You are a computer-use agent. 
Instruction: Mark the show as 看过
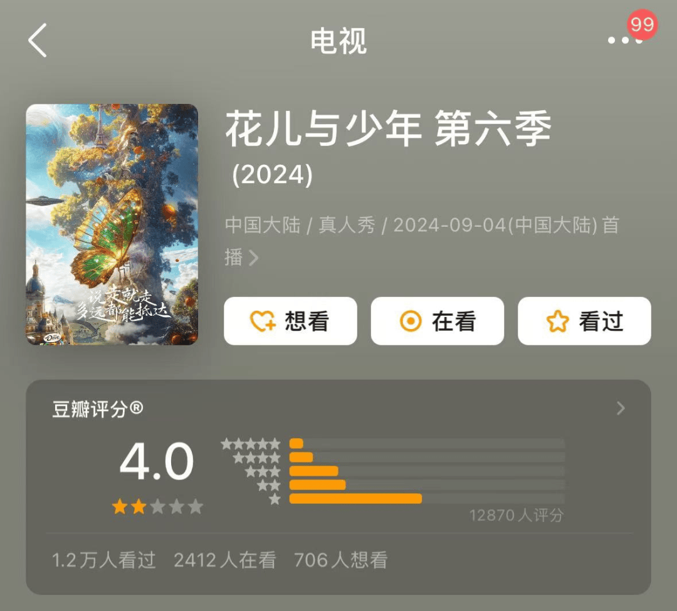584,321
